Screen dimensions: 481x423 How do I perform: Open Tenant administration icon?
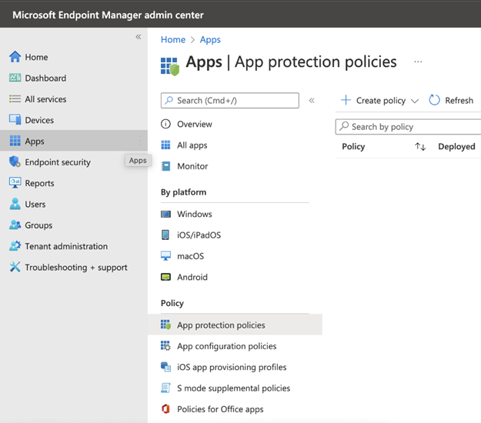coord(15,246)
